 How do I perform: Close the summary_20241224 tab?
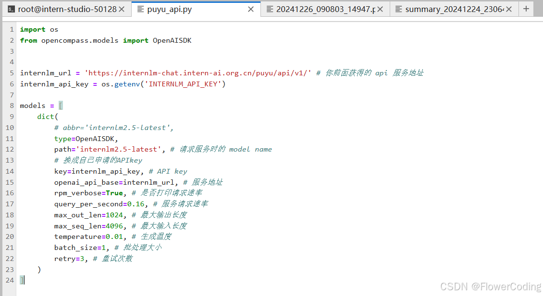click(510, 8)
